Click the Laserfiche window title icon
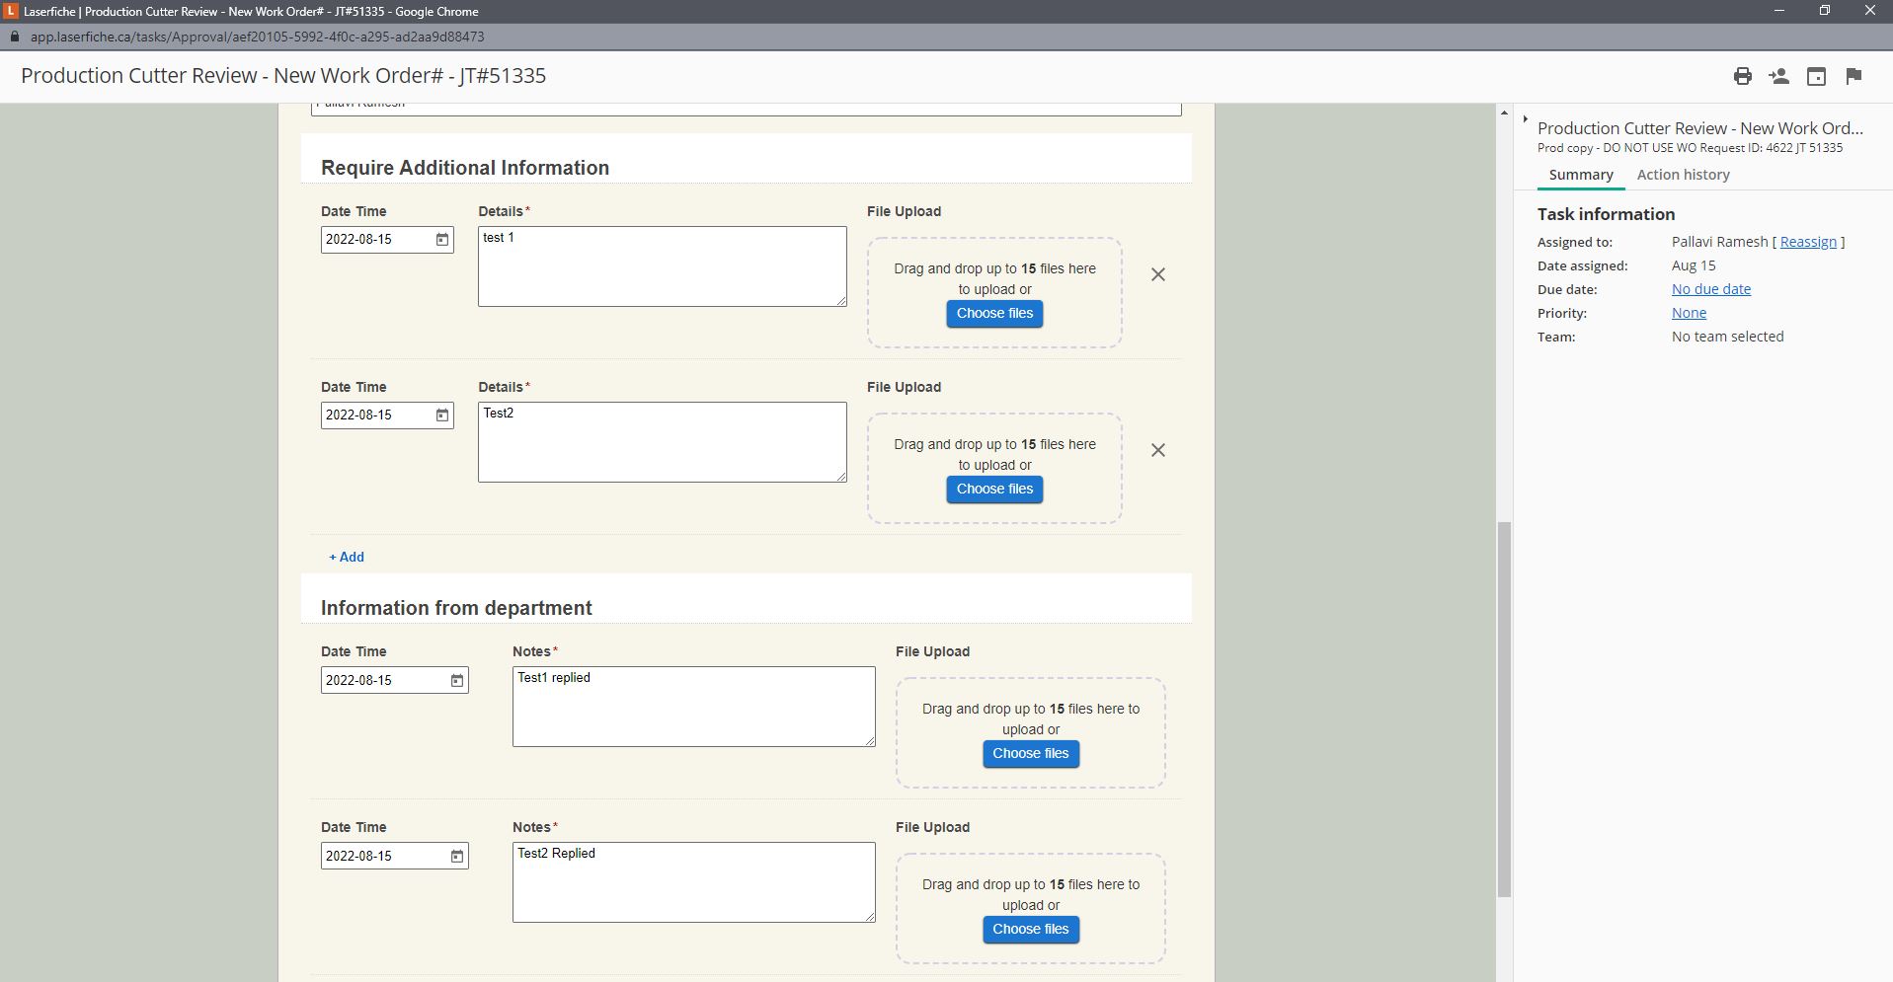The height and width of the screenshot is (982, 1893). pos(11,11)
